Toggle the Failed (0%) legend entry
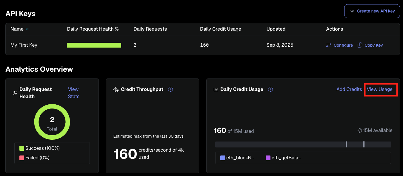 [x=34, y=158]
